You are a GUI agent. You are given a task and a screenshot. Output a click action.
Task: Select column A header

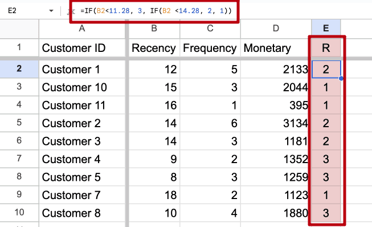pyautogui.click(x=82, y=29)
